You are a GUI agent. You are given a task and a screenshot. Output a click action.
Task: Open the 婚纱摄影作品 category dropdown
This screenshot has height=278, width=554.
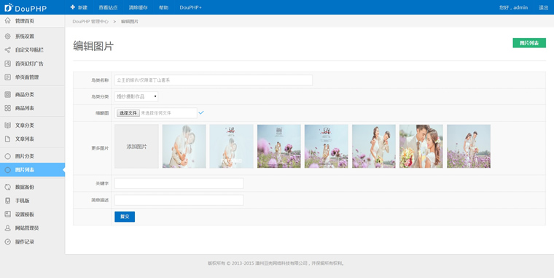tap(136, 96)
